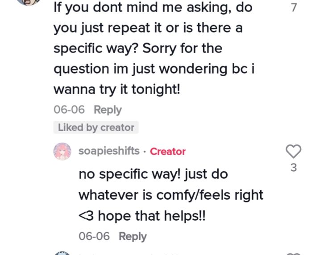Tap the 06-06 date under the first comment
The width and height of the screenshot is (320, 255).
coord(69,110)
